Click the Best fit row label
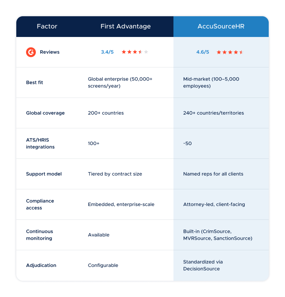Screen dimensions: 285x297 (x=35, y=82)
